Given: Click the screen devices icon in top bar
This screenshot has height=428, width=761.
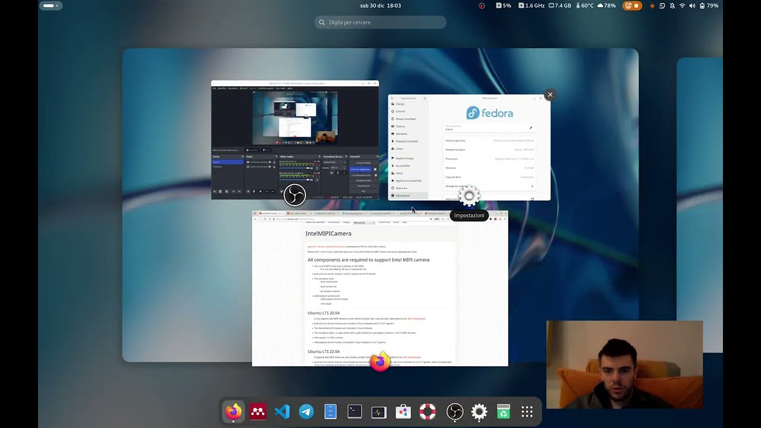Looking at the screenshot, I should point(662,6).
